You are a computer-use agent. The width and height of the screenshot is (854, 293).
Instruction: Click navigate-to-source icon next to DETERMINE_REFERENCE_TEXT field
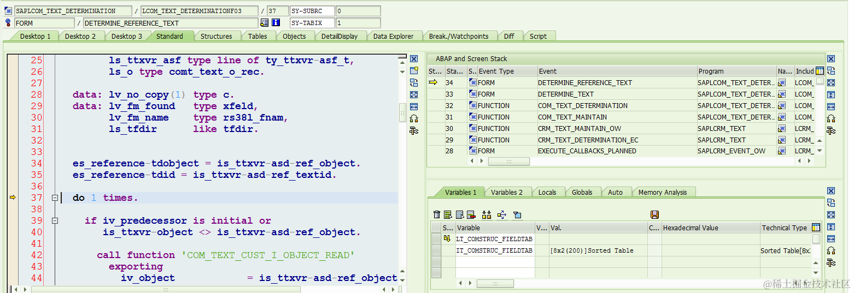click(x=265, y=23)
